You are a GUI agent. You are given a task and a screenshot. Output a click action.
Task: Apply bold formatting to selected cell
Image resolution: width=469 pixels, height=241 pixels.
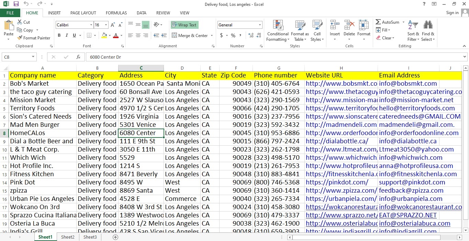pyautogui.click(x=59, y=35)
